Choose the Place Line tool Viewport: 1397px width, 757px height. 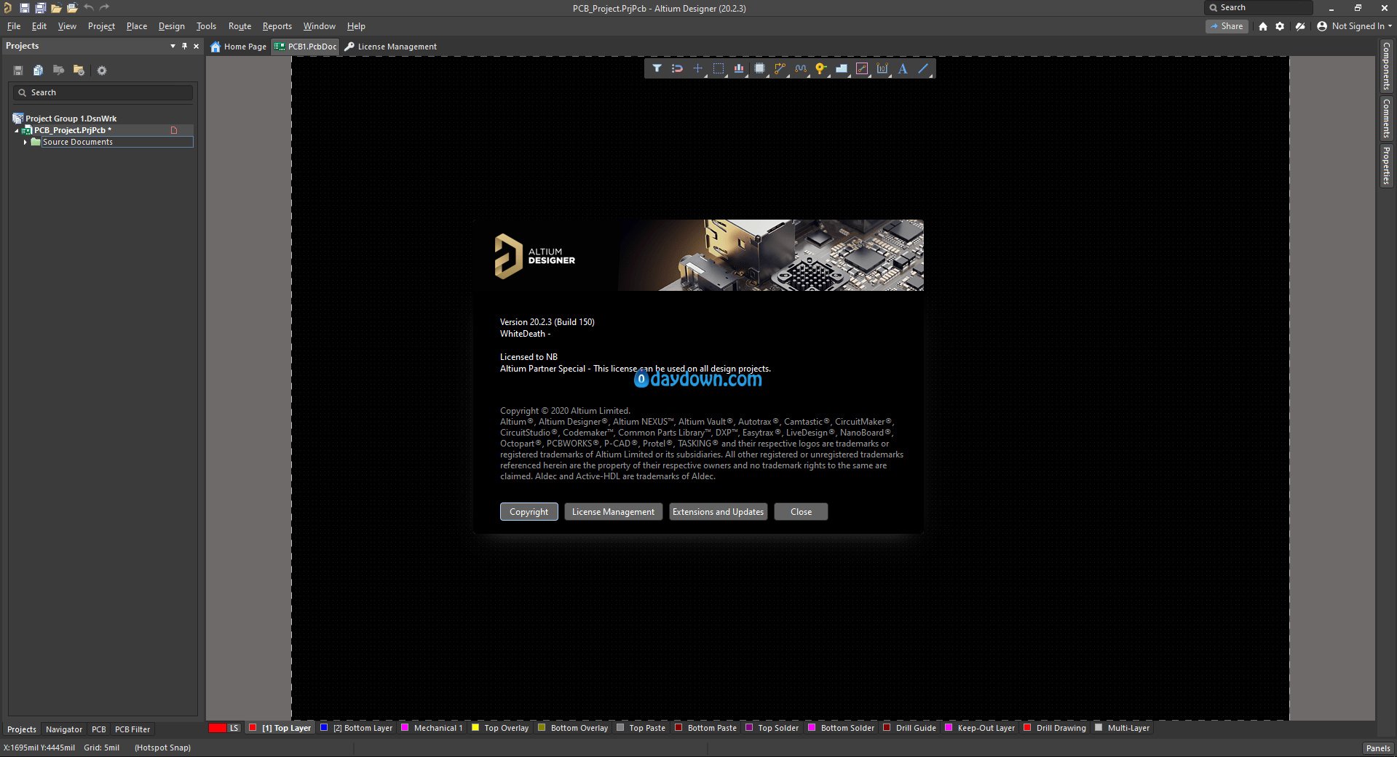click(x=923, y=68)
